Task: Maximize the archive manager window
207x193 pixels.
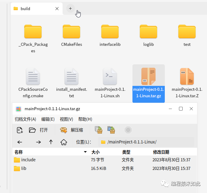Action: pos(181,109)
